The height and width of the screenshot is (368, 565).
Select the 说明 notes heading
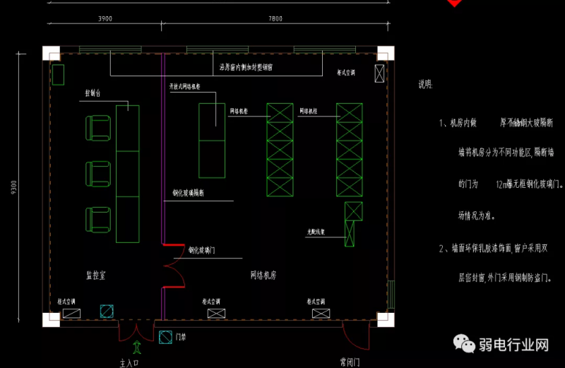pyautogui.click(x=426, y=84)
